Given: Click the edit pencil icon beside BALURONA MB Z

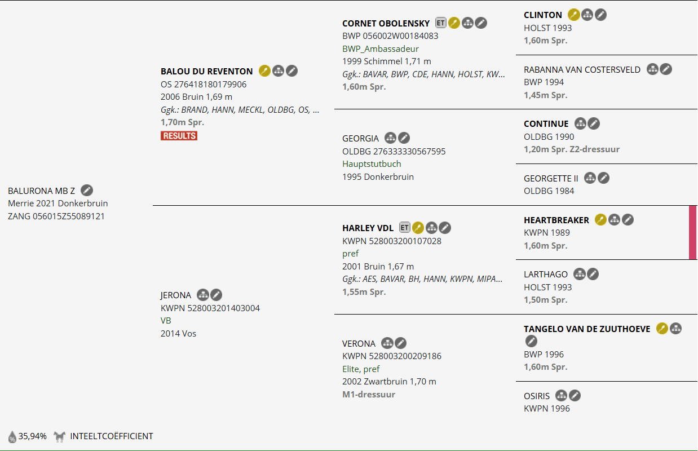Looking at the screenshot, I should [87, 191].
